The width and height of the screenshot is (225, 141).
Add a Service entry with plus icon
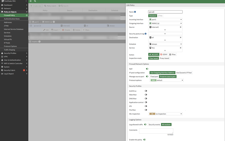click(x=165, y=51)
